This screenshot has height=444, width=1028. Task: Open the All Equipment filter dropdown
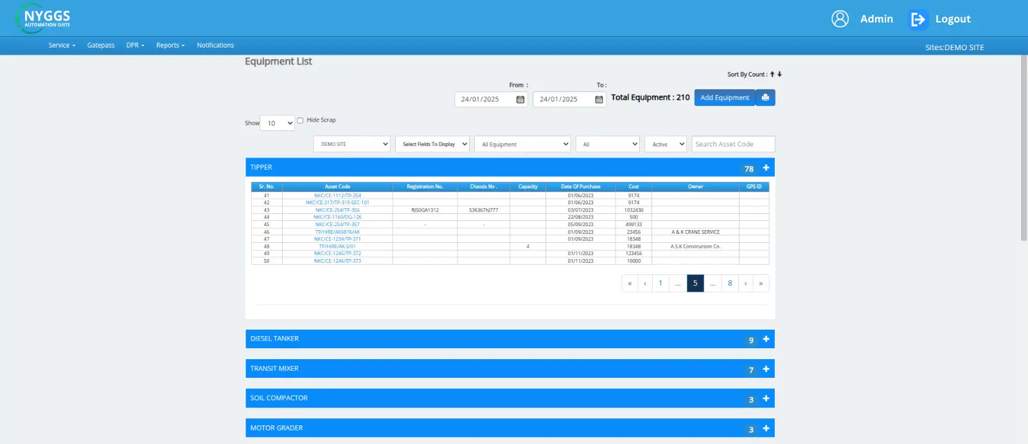522,144
